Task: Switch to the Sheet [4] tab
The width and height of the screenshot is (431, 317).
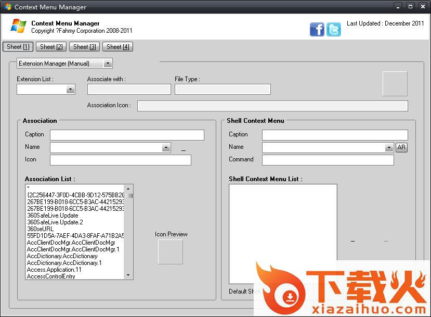Action: (117, 47)
